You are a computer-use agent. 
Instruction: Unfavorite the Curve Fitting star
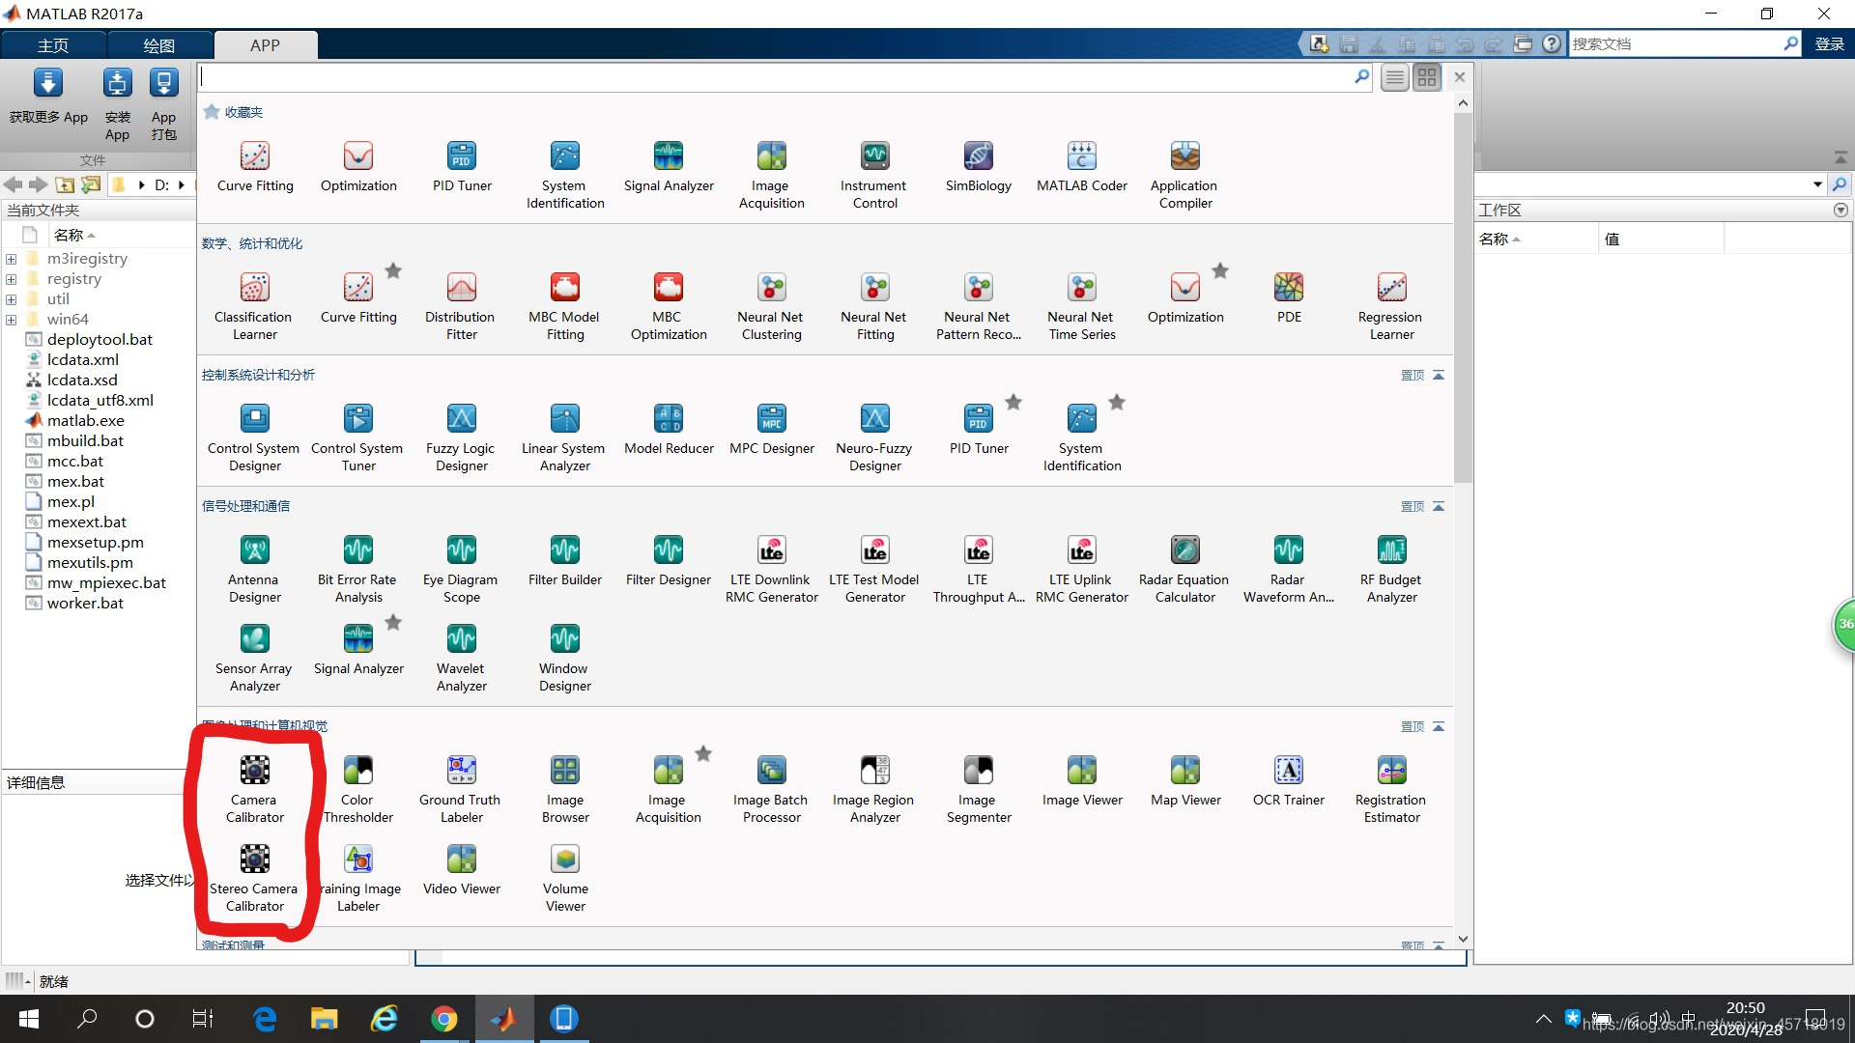pyautogui.click(x=393, y=271)
